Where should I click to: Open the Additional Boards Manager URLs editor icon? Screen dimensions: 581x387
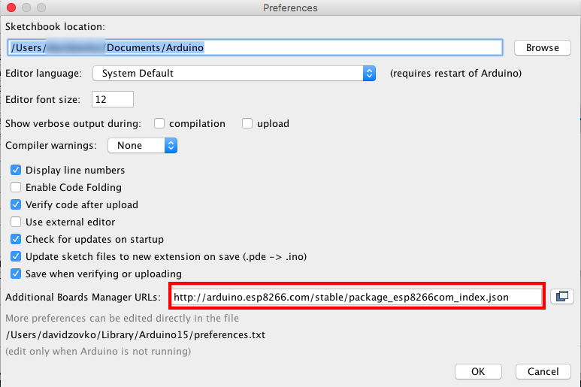(x=561, y=297)
